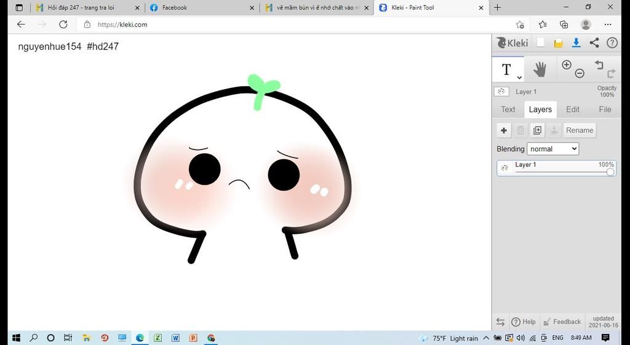Open Edge Settings and more menu
This screenshot has width=630, height=345.
[x=607, y=25]
